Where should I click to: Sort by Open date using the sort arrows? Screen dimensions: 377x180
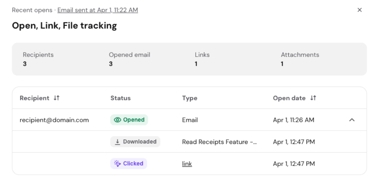tap(313, 98)
